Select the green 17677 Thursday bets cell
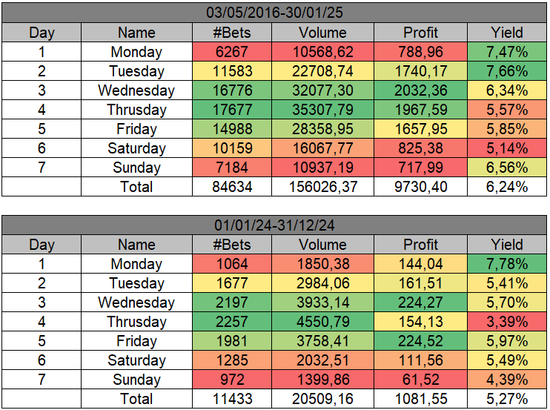 pyautogui.click(x=232, y=110)
